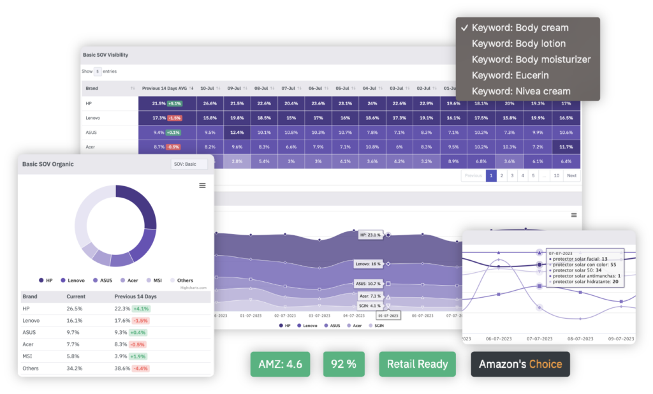Click the 05-07-2023 date label on axis

click(388, 316)
